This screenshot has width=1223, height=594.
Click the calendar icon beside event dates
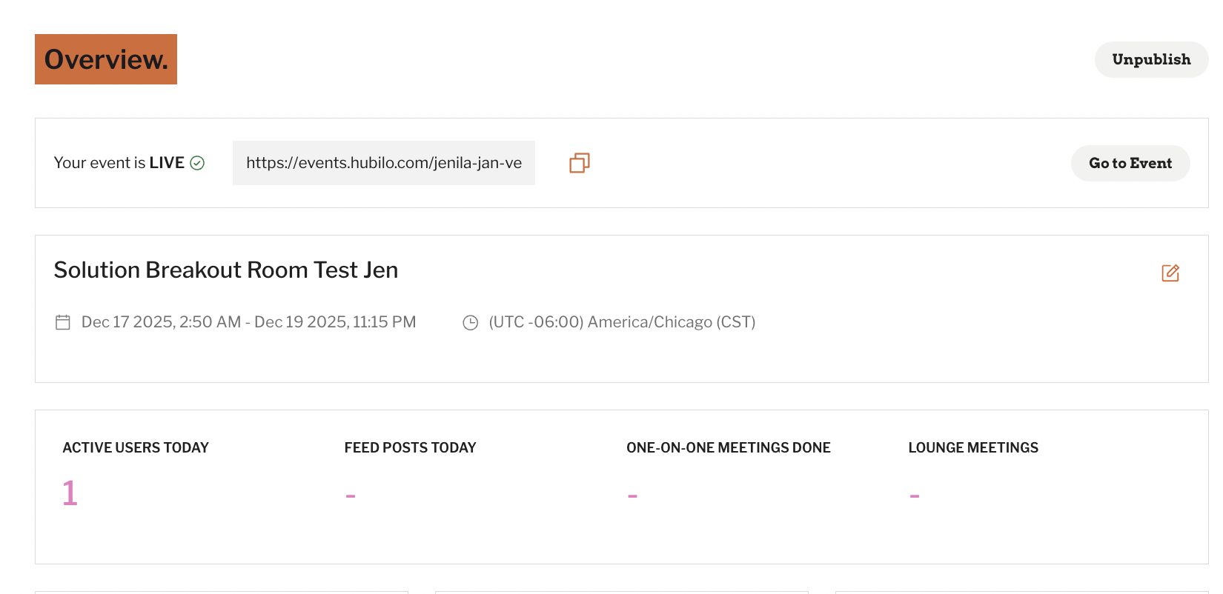pos(63,322)
